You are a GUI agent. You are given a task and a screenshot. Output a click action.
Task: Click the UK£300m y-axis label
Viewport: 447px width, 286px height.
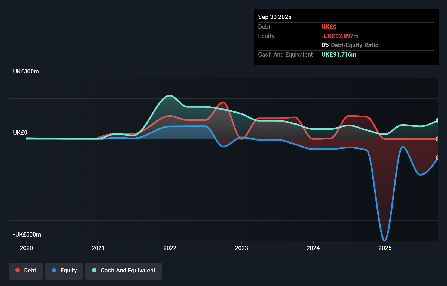point(26,71)
